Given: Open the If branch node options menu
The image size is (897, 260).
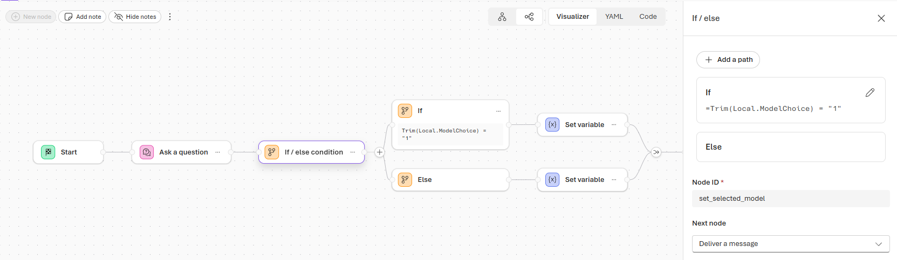Looking at the screenshot, I should tap(498, 111).
